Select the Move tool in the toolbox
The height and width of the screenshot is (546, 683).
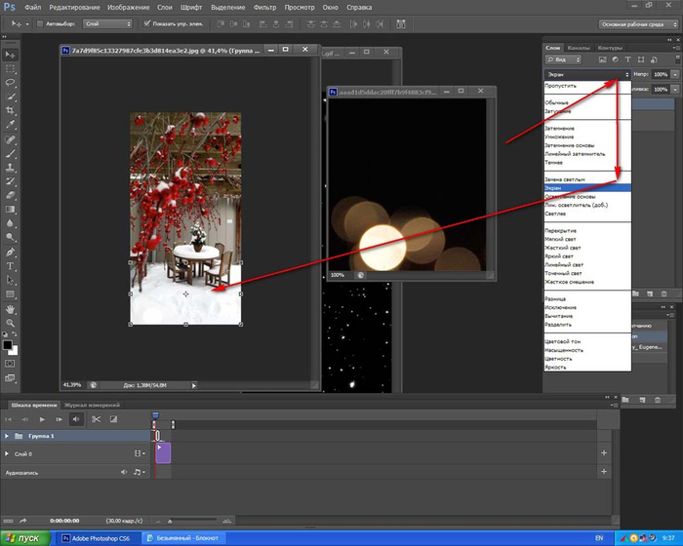[x=10, y=55]
